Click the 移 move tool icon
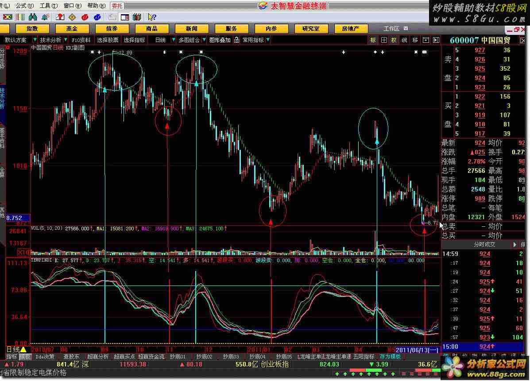The image size is (530, 381). pyautogui.click(x=415, y=40)
